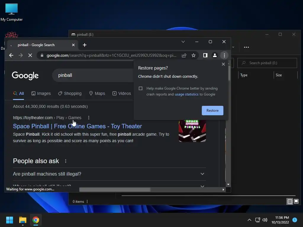Click Chrome icon on taskbar
303x227 pixels.
(36, 220)
